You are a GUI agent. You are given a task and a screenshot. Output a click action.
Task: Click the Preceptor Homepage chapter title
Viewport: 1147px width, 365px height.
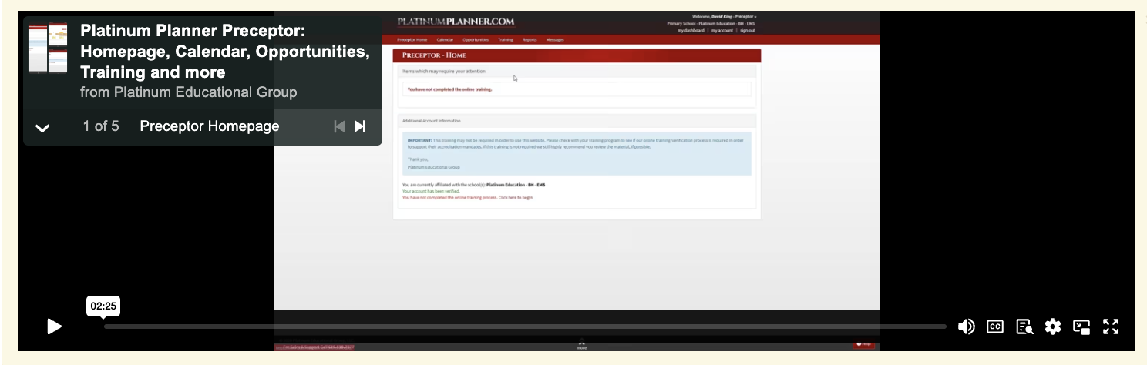point(210,126)
